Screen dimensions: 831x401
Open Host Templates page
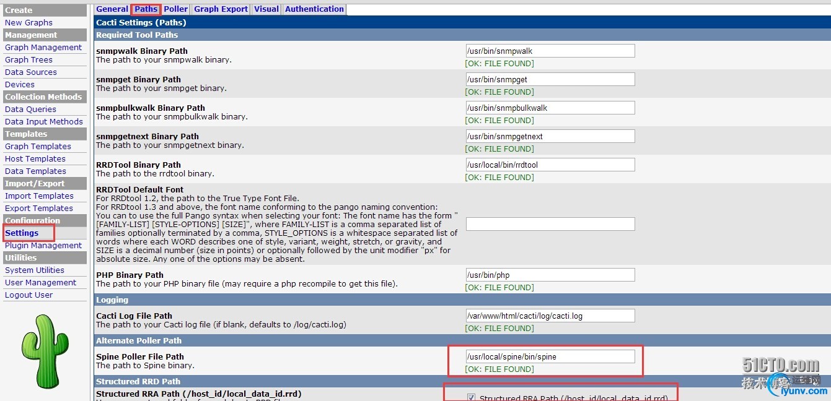35,158
